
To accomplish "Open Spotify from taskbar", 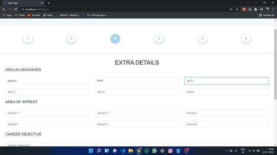I will 147,151.
